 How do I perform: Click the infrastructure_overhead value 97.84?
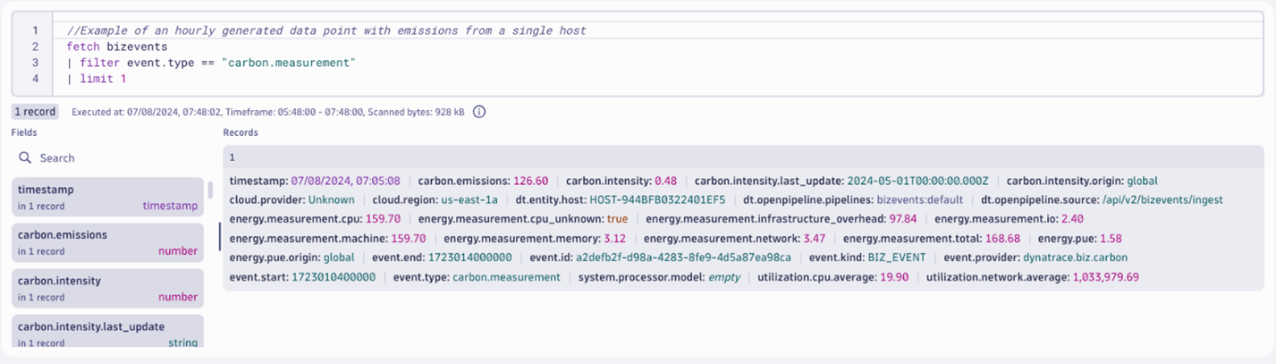click(902, 218)
